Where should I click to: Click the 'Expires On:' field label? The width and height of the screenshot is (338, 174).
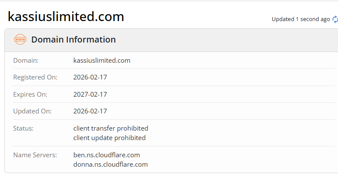point(30,94)
